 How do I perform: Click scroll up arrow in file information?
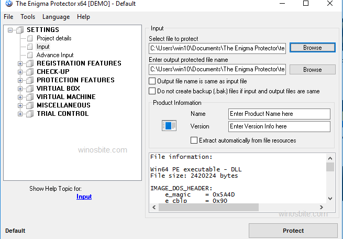(330, 158)
